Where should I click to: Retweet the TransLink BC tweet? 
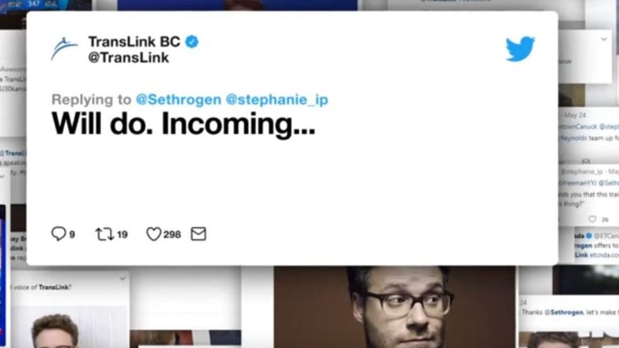[x=105, y=234]
